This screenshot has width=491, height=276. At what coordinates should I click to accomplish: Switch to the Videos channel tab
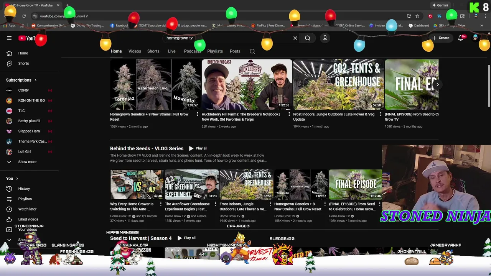point(135,51)
